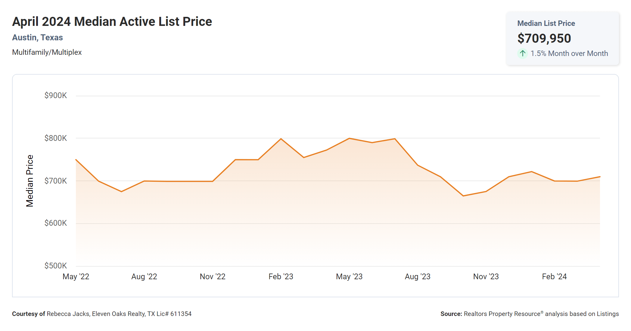631x331 pixels.
Task: Select the Multifamily/Multiplex property type label
Action: pyautogui.click(x=47, y=52)
